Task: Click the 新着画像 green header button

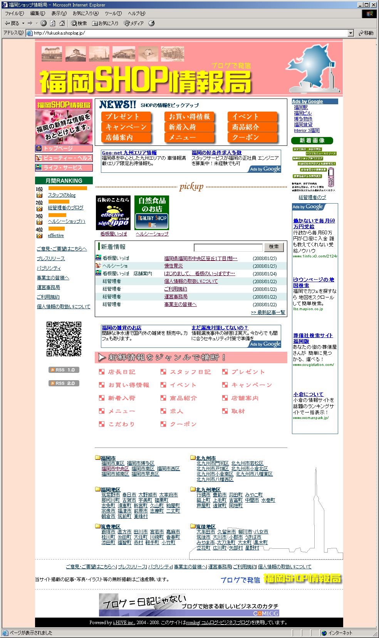Action: tap(312, 141)
